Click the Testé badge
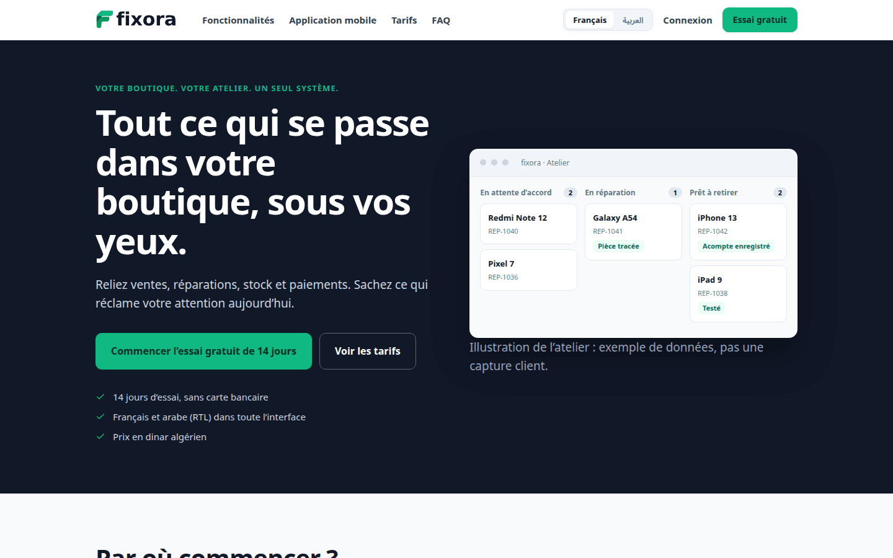 [x=711, y=308]
